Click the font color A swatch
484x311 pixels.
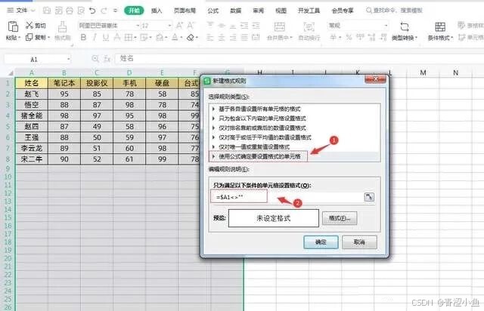coord(175,38)
